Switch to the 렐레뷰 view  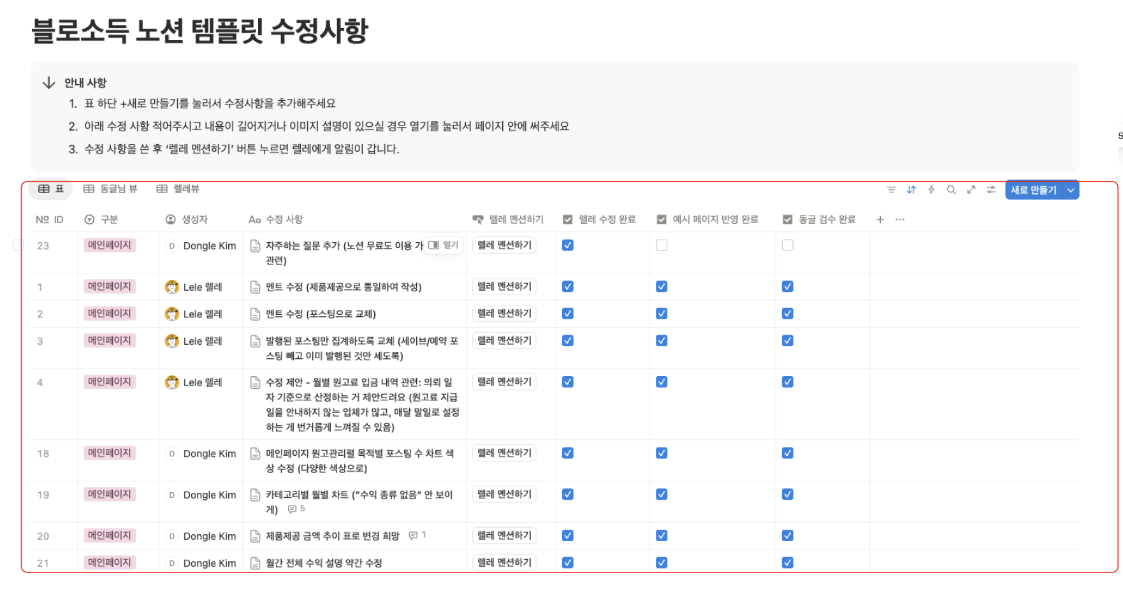183,188
